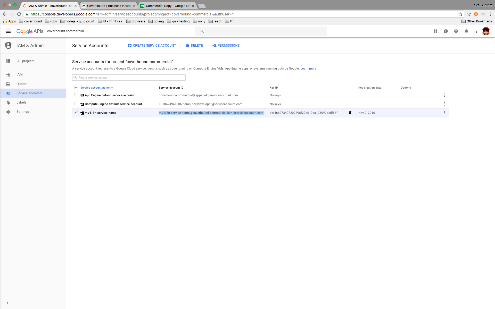Click the notifications bell icon
This screenshot has width=495, height=309.
(x=466, y=31)
